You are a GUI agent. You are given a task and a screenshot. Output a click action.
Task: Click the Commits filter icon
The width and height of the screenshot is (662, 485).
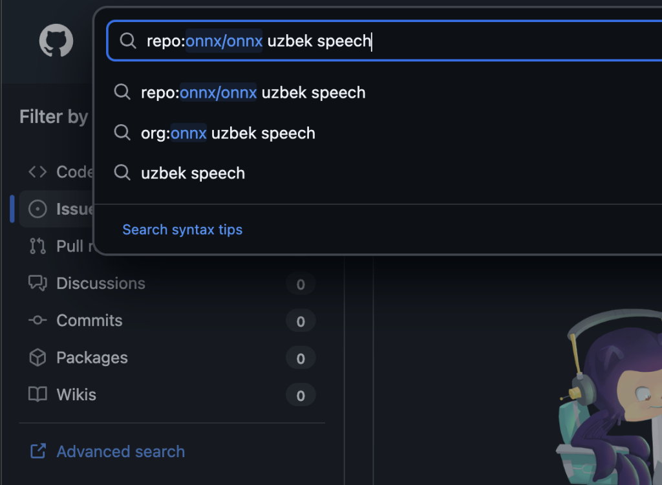(x=37, y=321)
